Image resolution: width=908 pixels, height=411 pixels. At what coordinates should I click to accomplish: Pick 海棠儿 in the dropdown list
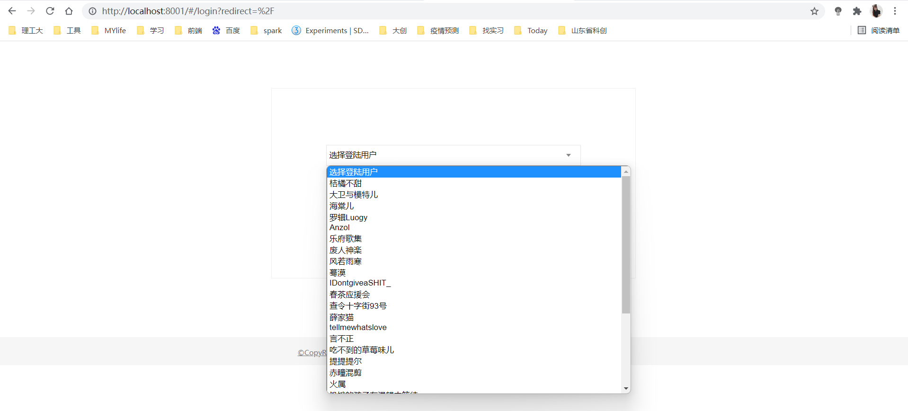pos(474,206)
